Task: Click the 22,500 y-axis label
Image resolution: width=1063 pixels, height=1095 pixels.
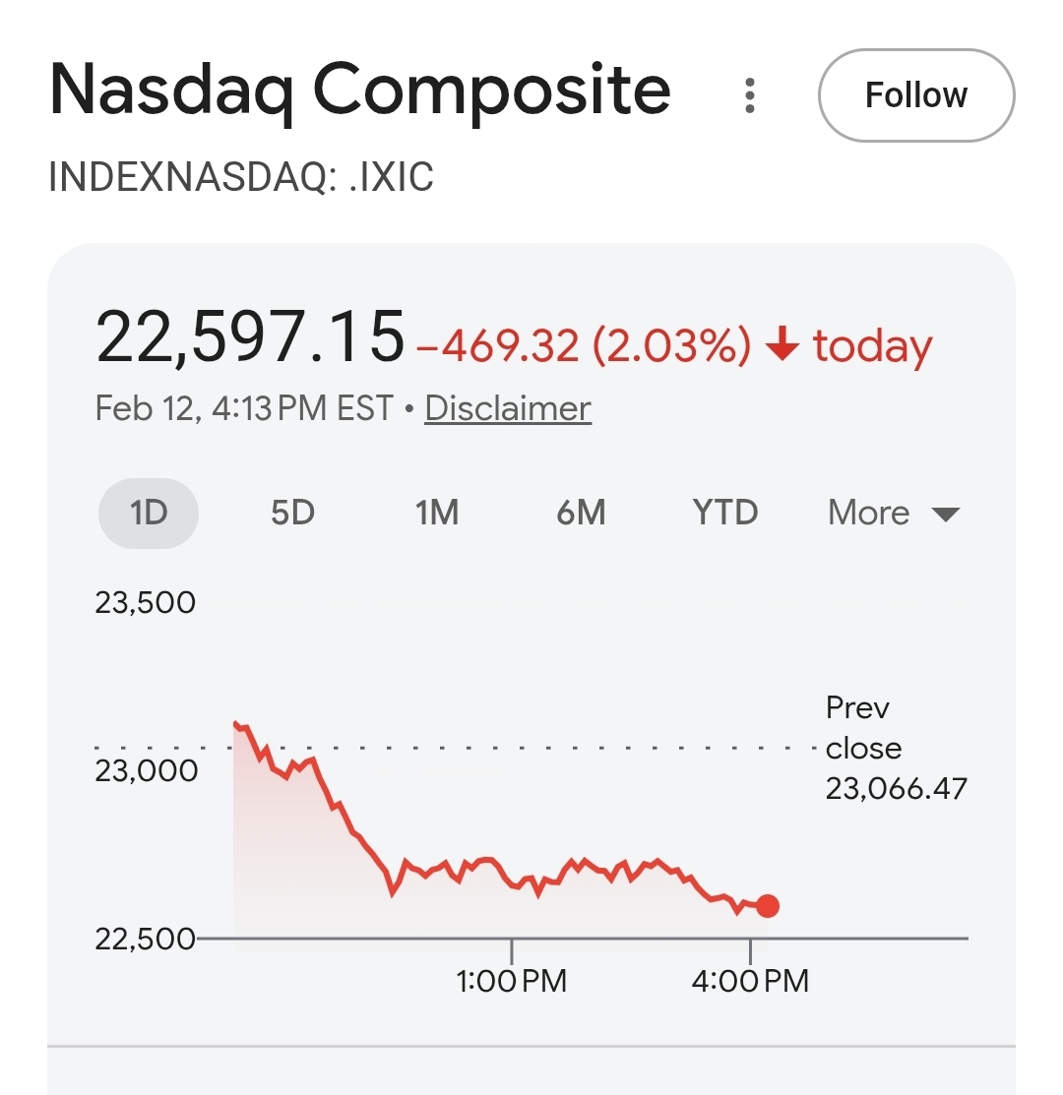Action: (x=146, y=939)
